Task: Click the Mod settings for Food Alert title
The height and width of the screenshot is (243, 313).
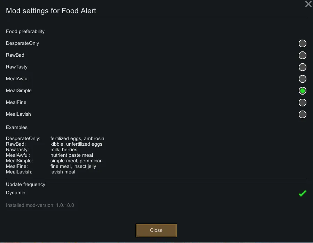Action: 51,11
